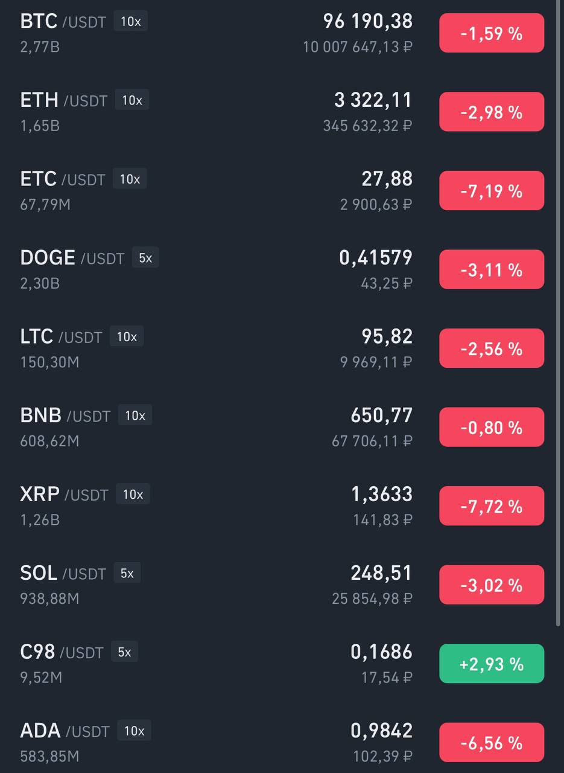Image resolution: width=564 pixels, height=773 pixels.
Task: Tap the ETH -2,98 % red badge
Action: pyautogui.click(x=492, y=112)
